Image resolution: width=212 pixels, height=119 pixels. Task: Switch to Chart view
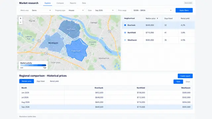point(188,82)
